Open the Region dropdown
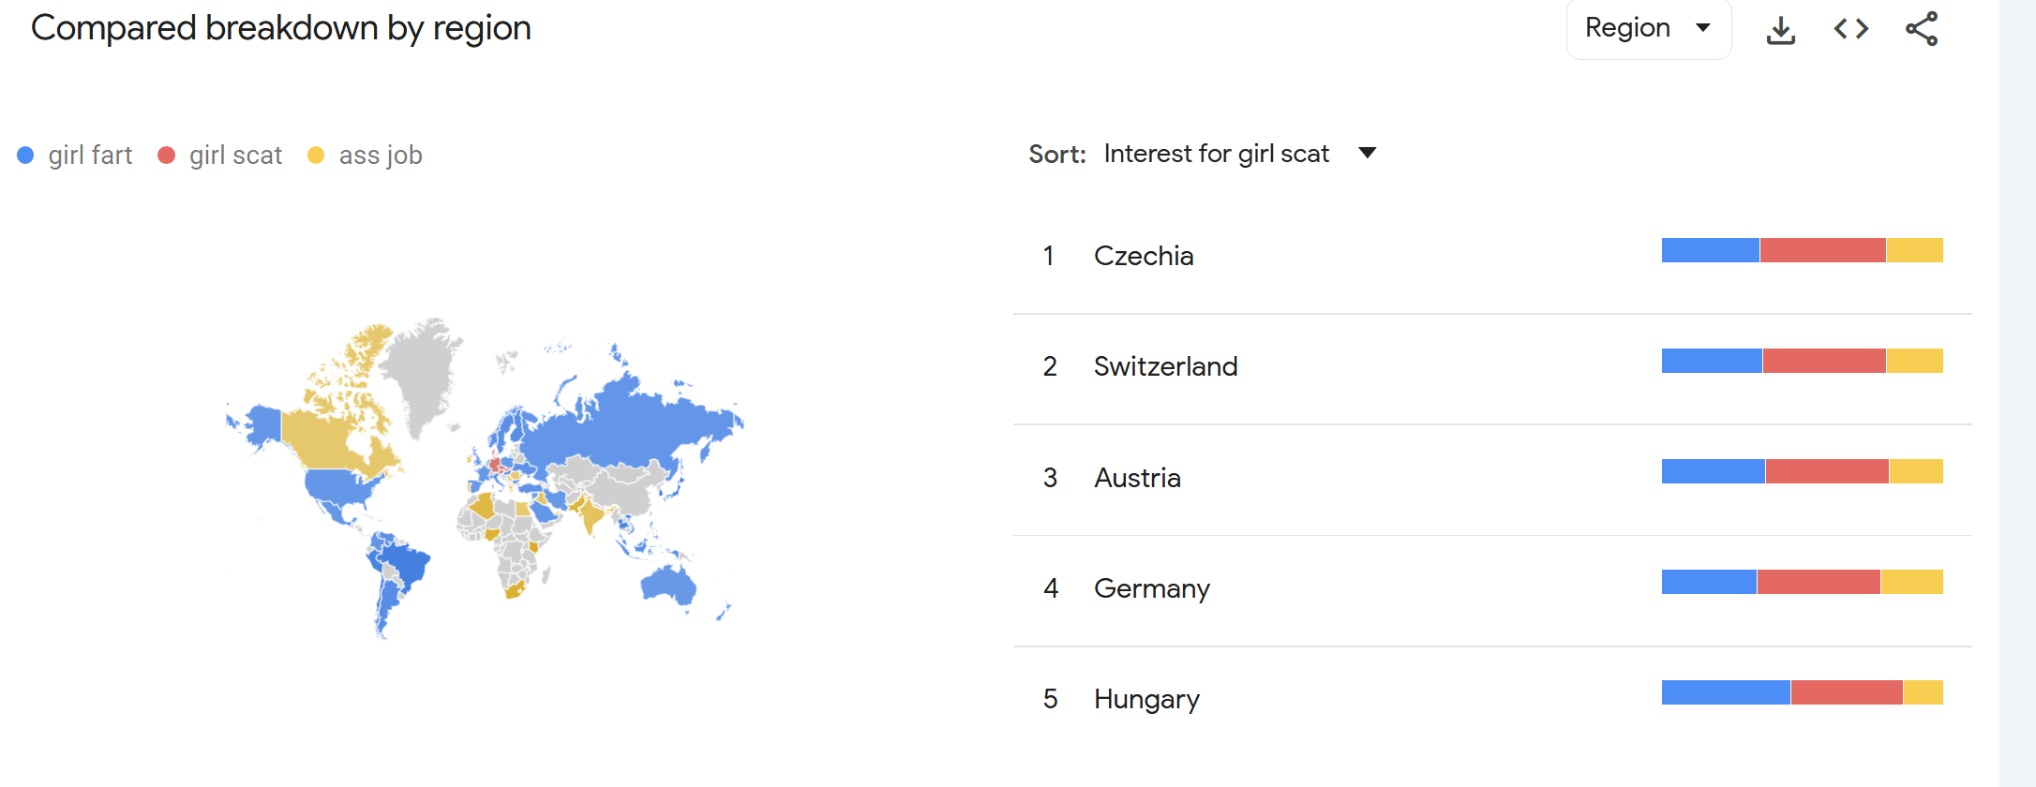Screen dimensions: 2036x787 [1648, 29]
